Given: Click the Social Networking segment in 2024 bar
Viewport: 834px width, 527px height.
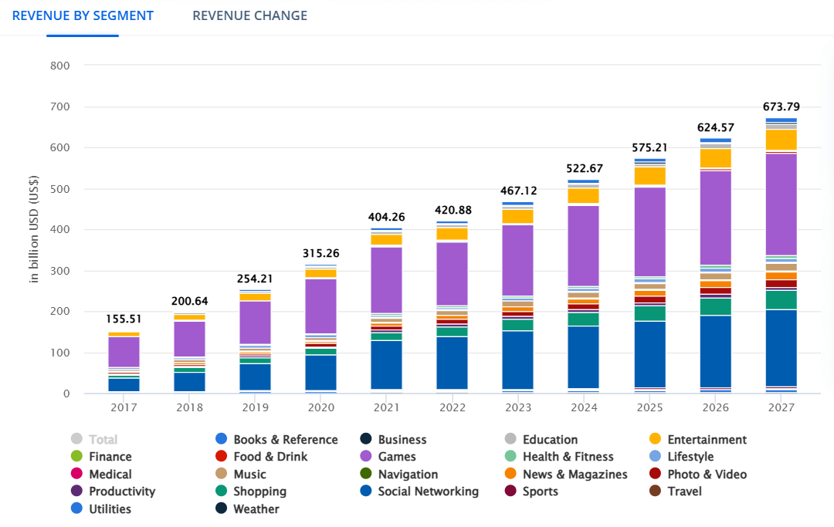Looking at the screenshot, I should (x=585, y=356).
